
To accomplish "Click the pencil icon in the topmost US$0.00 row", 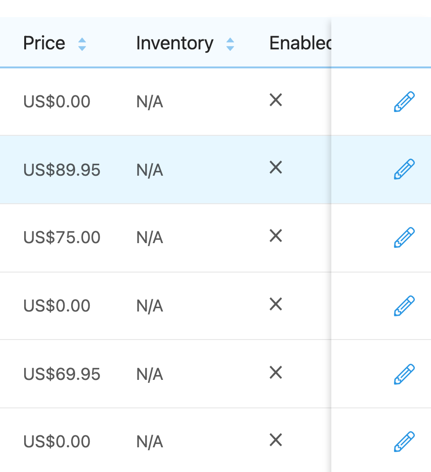I will 404,101.
